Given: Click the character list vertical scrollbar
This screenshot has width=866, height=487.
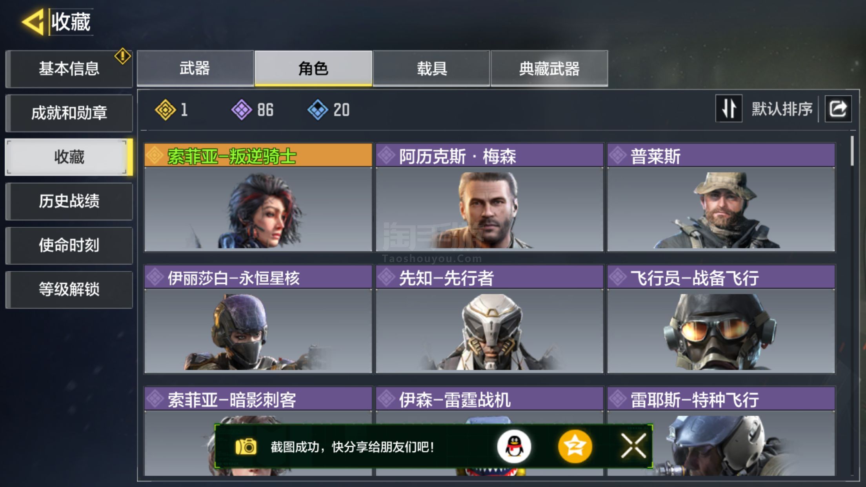Looking at the screenshot, I should coord(852,151).
